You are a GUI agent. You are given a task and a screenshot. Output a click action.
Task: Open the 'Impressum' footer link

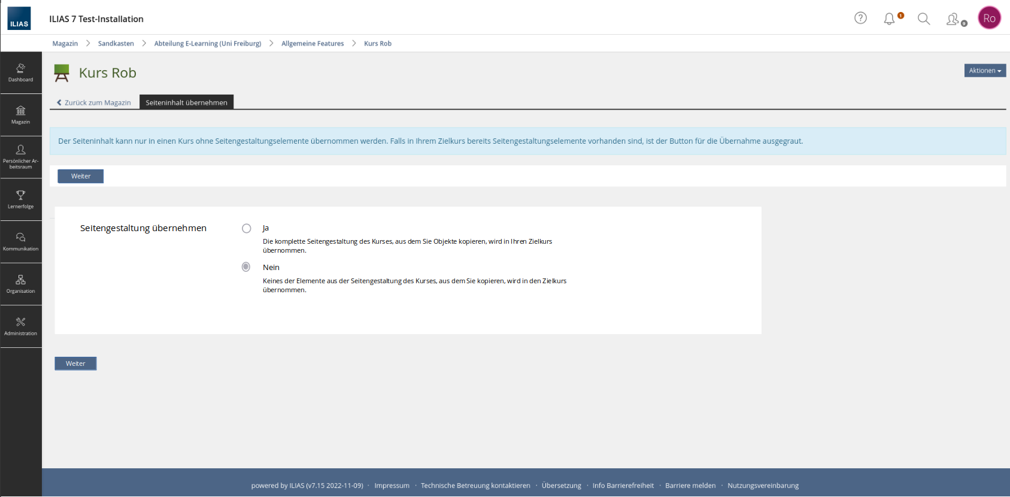(x=392, y=486)
